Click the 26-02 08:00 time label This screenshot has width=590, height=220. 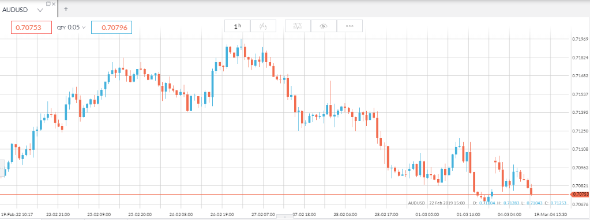click(x=181, y=214)
